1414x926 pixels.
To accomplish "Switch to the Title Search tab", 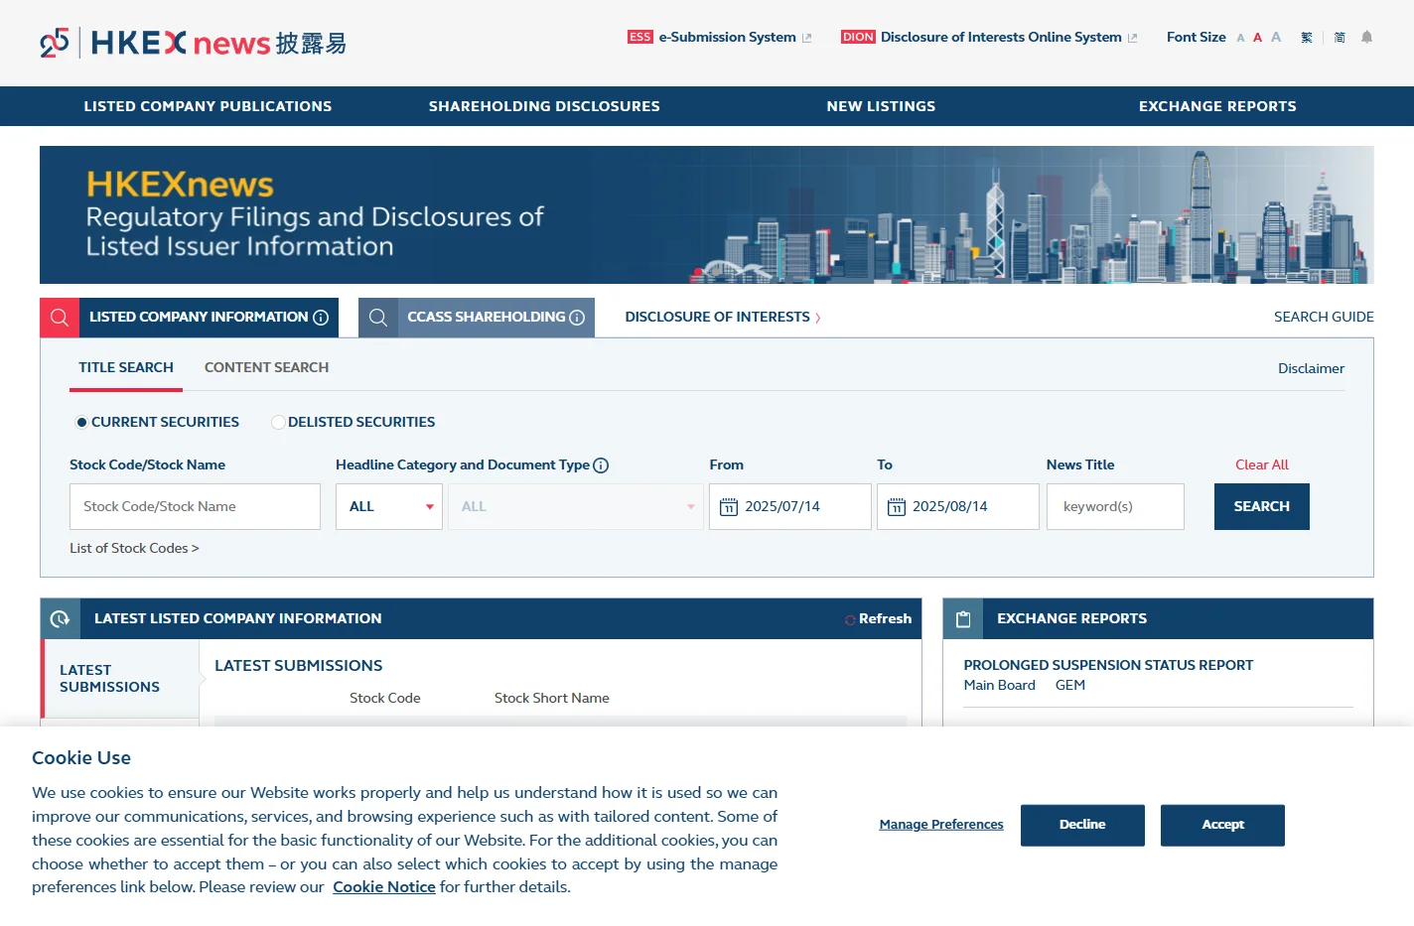I will [x=126, y=367].
